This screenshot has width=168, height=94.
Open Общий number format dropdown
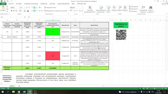coord(82,8)
